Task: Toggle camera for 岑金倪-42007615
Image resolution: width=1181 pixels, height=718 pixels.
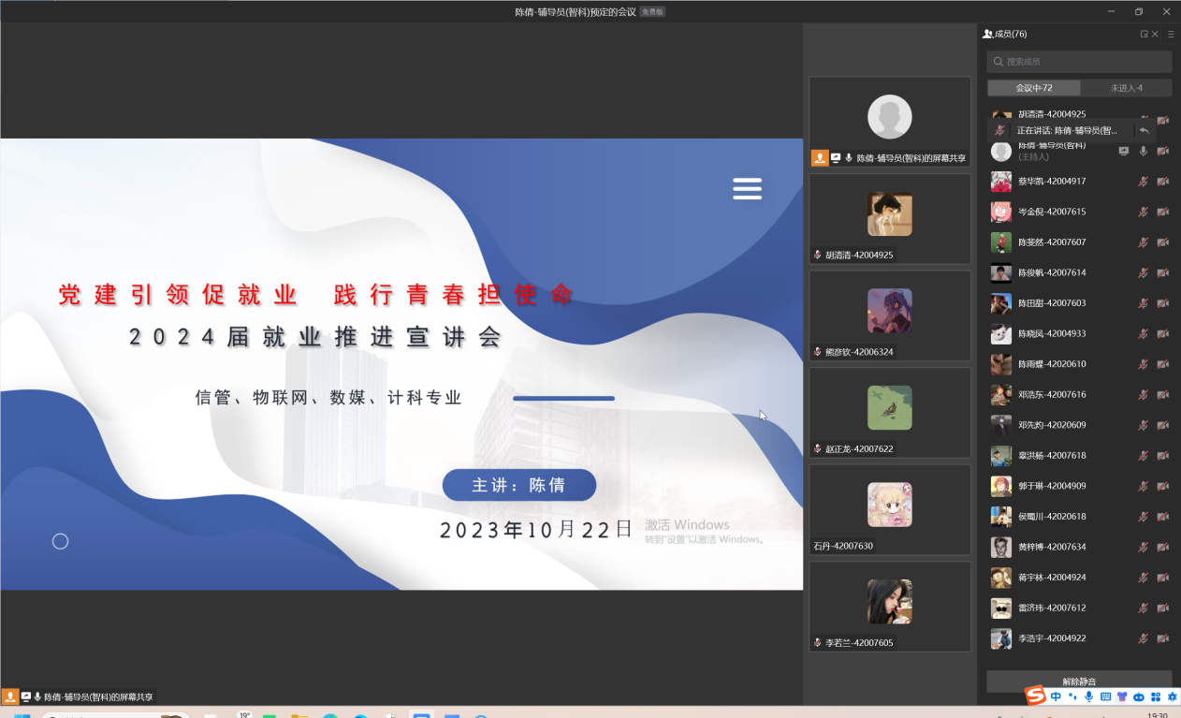Action: coord(1162,212)
